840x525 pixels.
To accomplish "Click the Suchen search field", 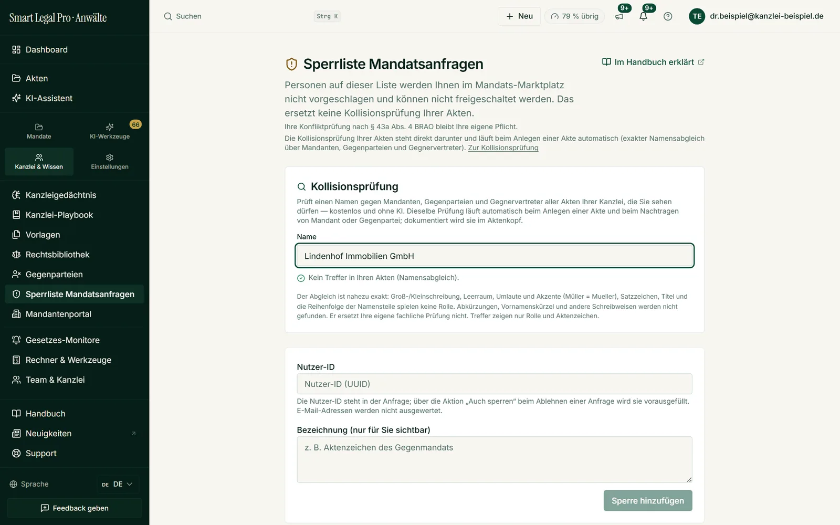I will (x=252, y=16).
